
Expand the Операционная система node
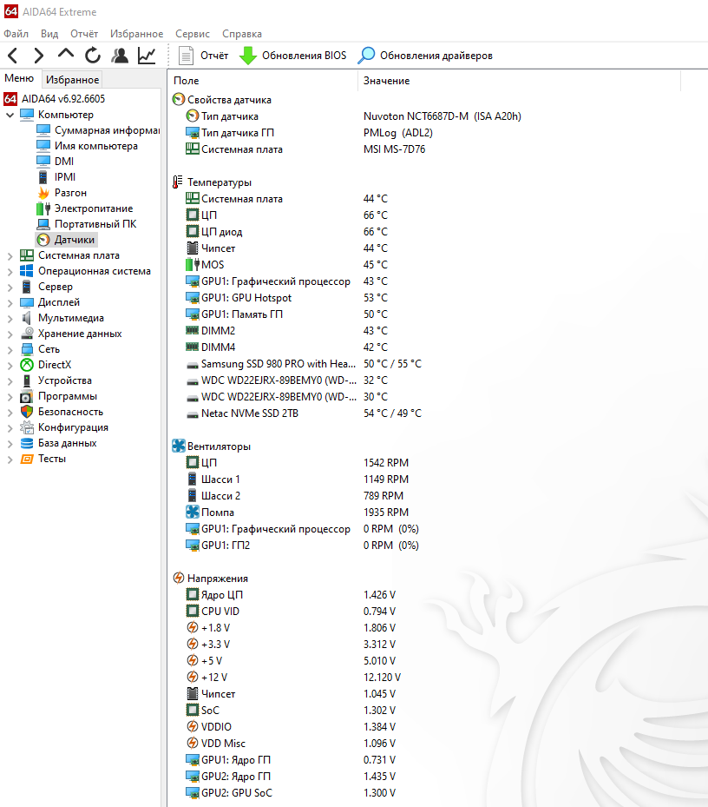pos(10,271)
